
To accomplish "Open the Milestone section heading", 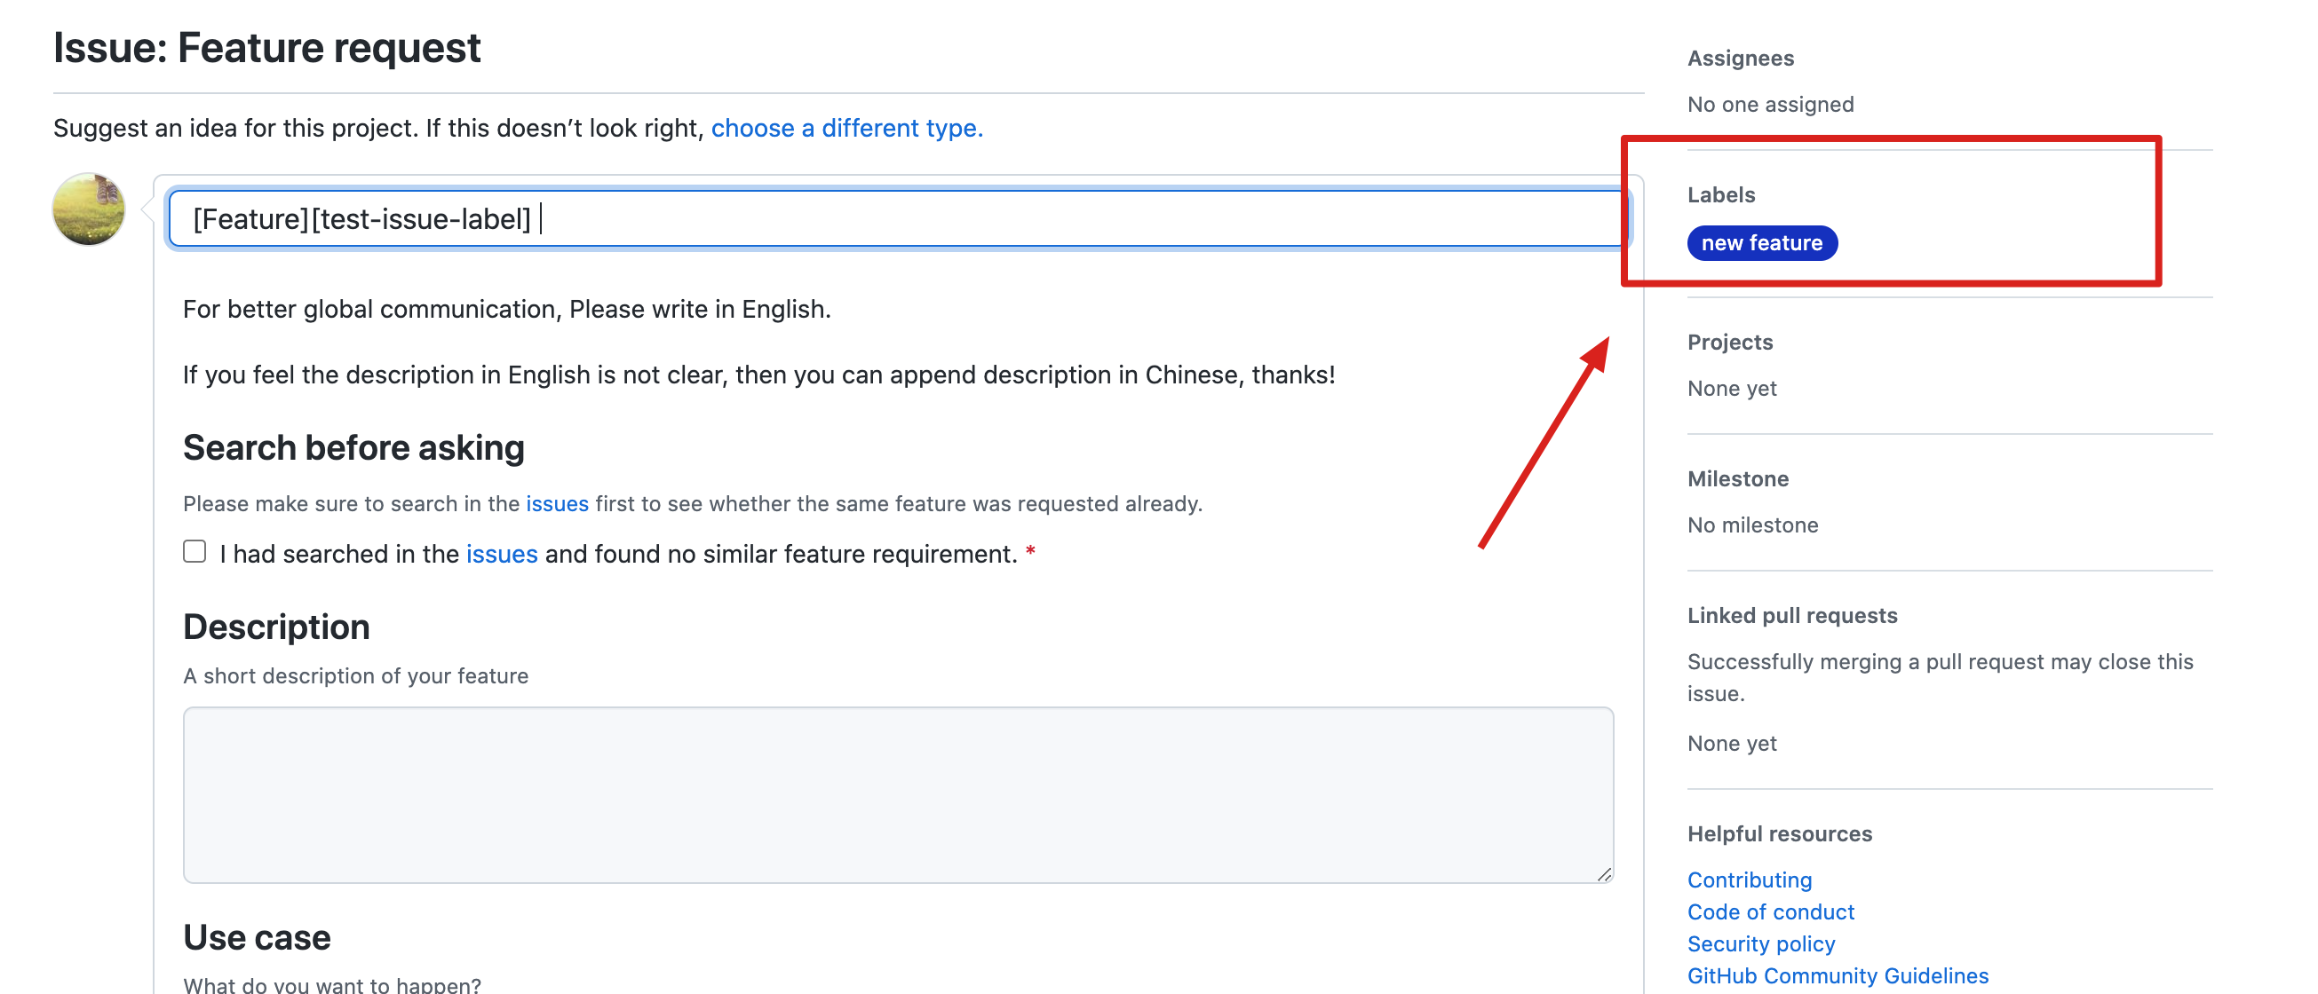I will pyautogui.click(x=1736, y=479).
